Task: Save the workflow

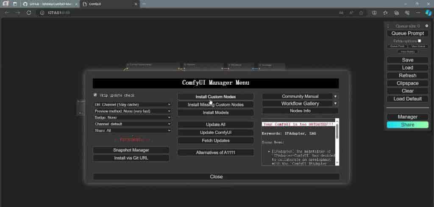Action: click(x=407, y=60)
